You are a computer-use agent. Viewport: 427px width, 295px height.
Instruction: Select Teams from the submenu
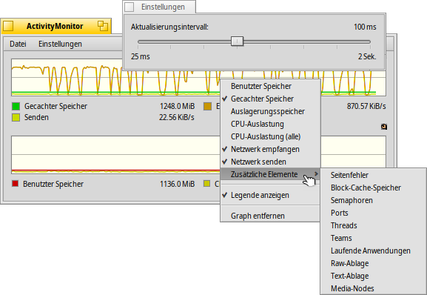pyautogui.click(x=373, y=238)
